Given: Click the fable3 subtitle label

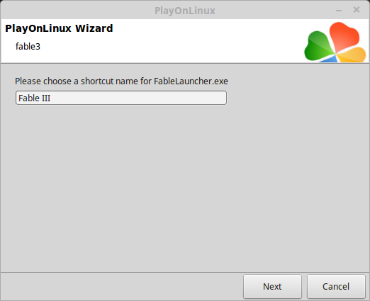Looking at the screenshot, I should pos(28,47).
